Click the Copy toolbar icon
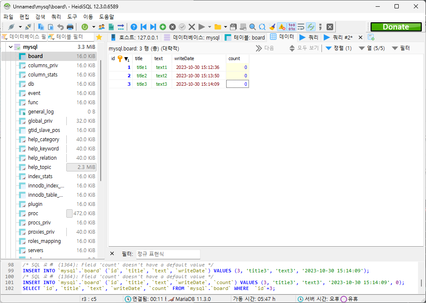Image resolution: width=426 pixels, height=303 pixels. 41,27
